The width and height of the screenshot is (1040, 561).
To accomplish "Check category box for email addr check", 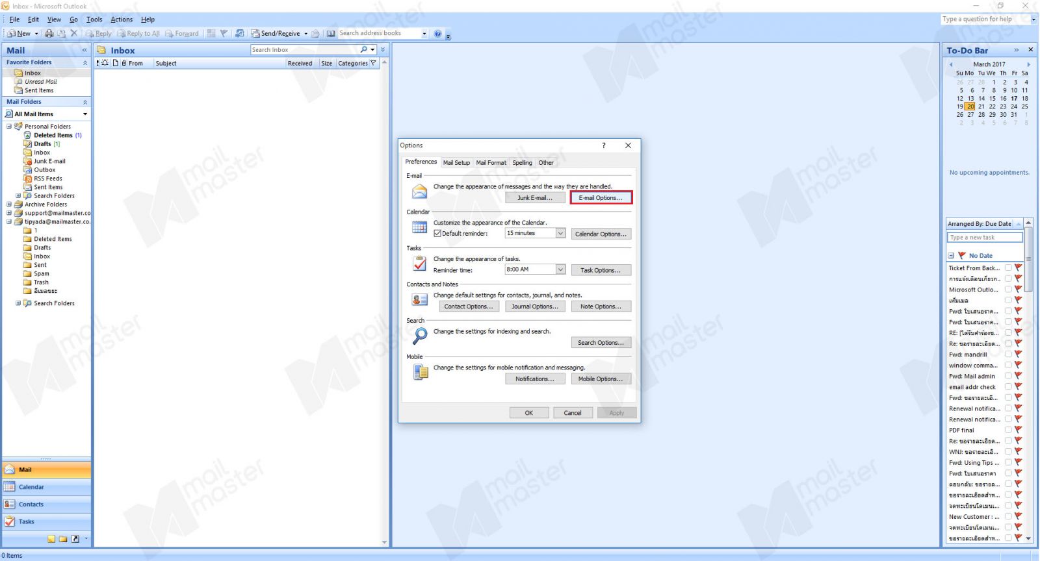I will (1008, 387).
